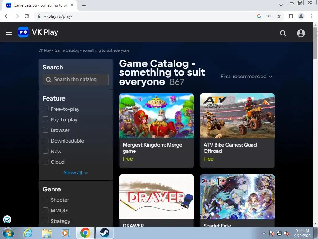Open the First: recommended sort dropdown

click(246, 77)
